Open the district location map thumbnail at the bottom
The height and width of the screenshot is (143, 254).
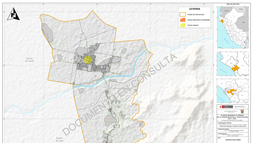click(x=233, y=91)
